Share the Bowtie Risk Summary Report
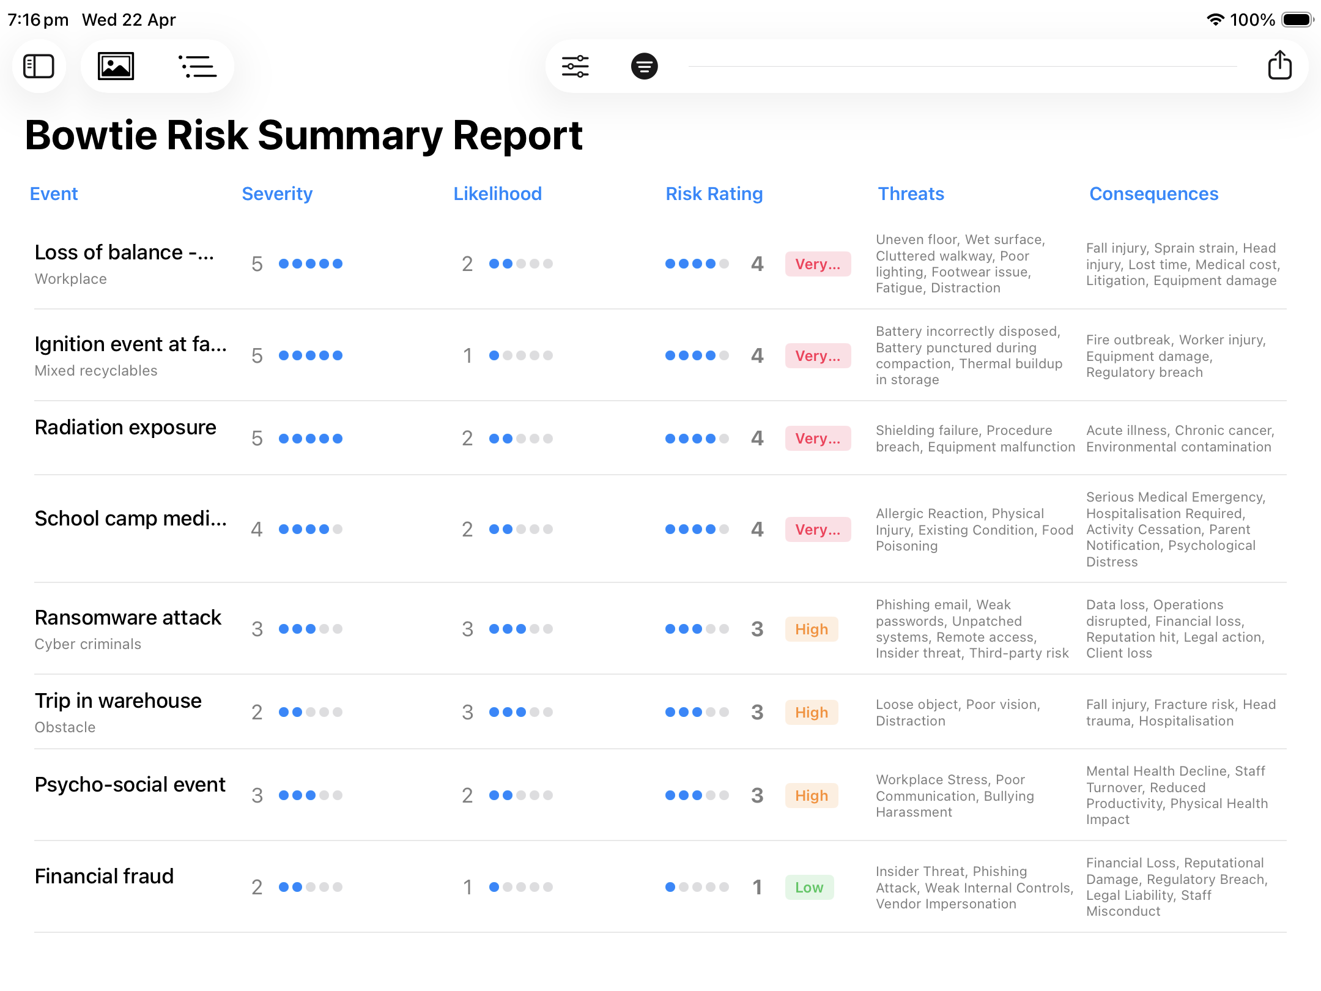The height and width of the screenshot is (991, 1321). click(x=1280, y=65)
